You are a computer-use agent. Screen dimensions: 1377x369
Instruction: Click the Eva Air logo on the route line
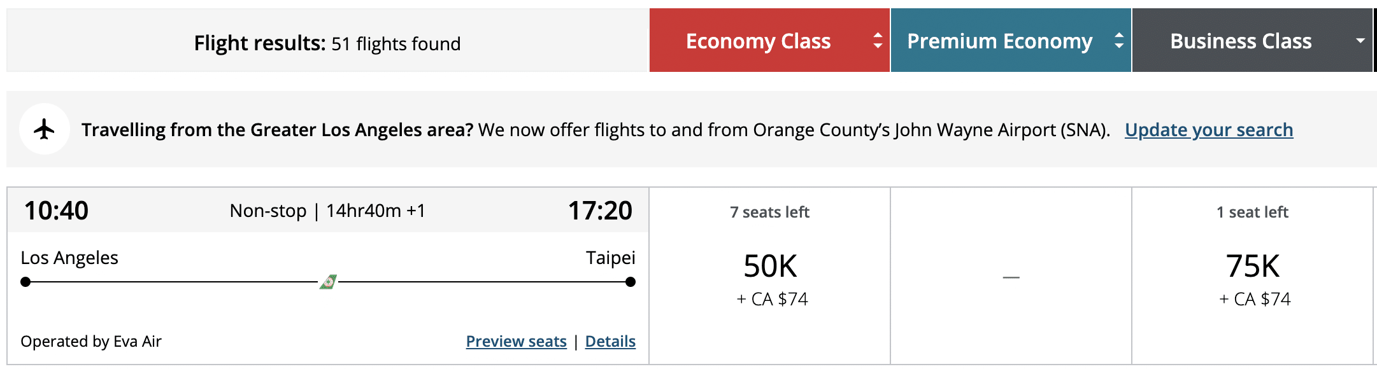click(x=328, y=282)
